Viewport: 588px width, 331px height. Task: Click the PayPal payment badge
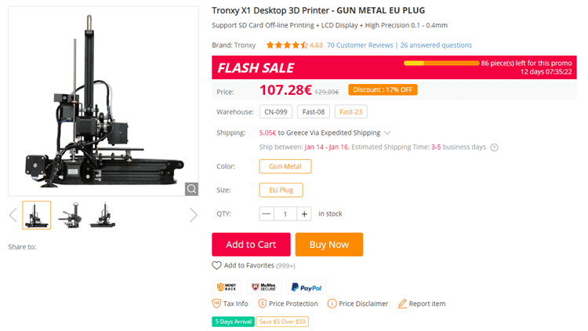tap(307, 287)
